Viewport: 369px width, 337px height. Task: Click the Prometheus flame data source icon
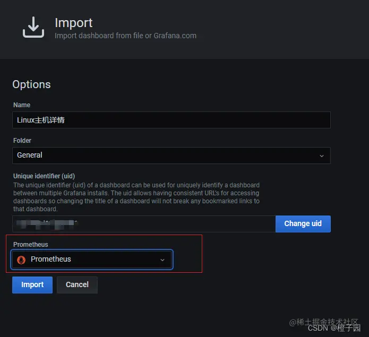(x=21, y=260)
